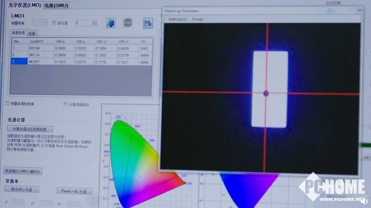Click the numeric spinner arrows beside 读光谱
Viewport: 371px width, 208px height.
tap(94, 23)
